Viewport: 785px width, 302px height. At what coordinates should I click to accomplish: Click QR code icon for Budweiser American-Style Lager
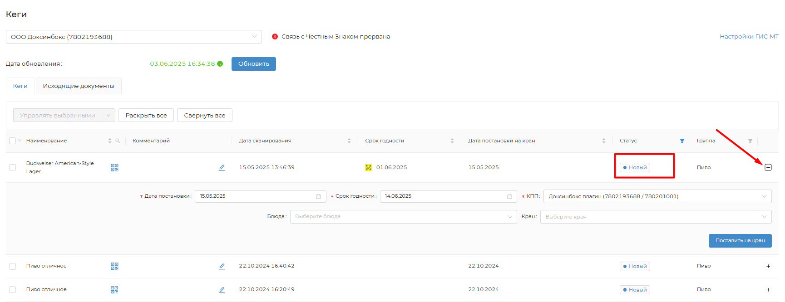point(114,167)
